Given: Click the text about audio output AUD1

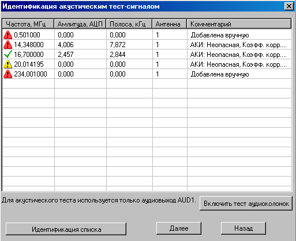Looking at the screenshot, I should [99, 200].
